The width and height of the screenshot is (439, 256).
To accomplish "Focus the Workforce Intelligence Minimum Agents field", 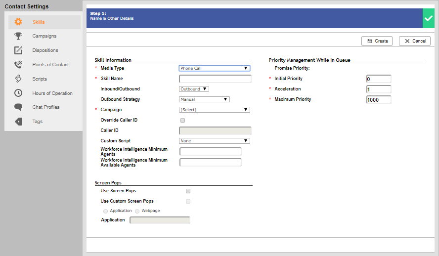I will pyautogui.click(x=211, y=152).
